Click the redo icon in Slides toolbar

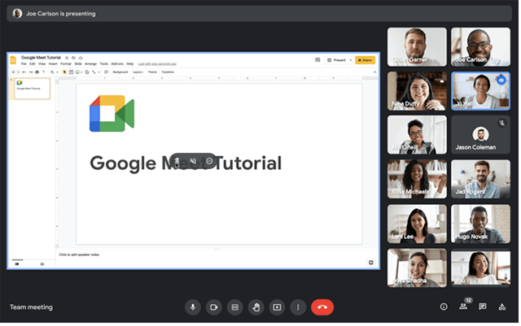click(x=31, y=72)
